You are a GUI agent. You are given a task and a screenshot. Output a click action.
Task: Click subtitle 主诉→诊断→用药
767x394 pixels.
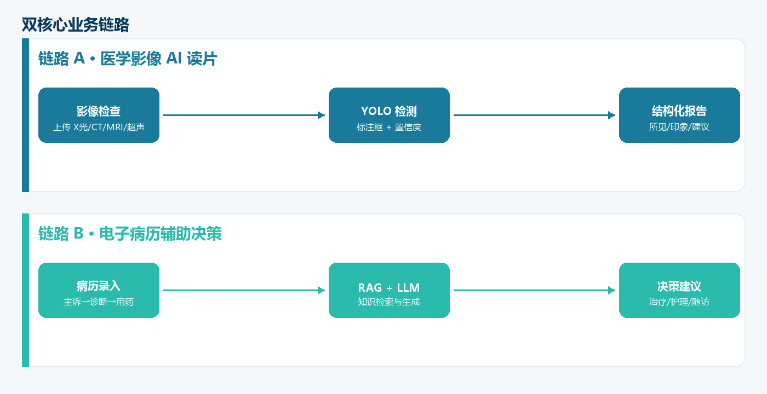99,302
